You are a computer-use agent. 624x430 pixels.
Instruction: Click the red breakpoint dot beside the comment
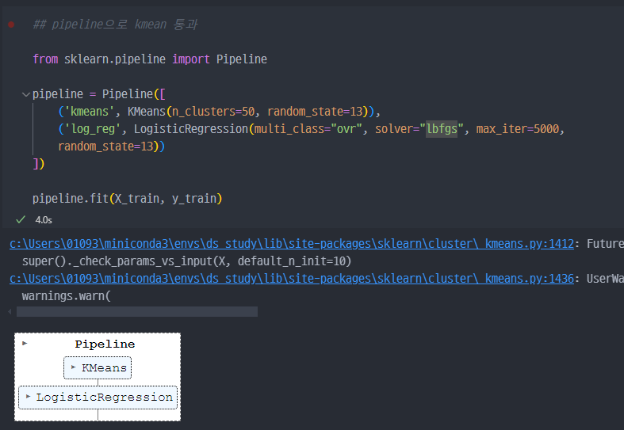click(x=11, y=25)
